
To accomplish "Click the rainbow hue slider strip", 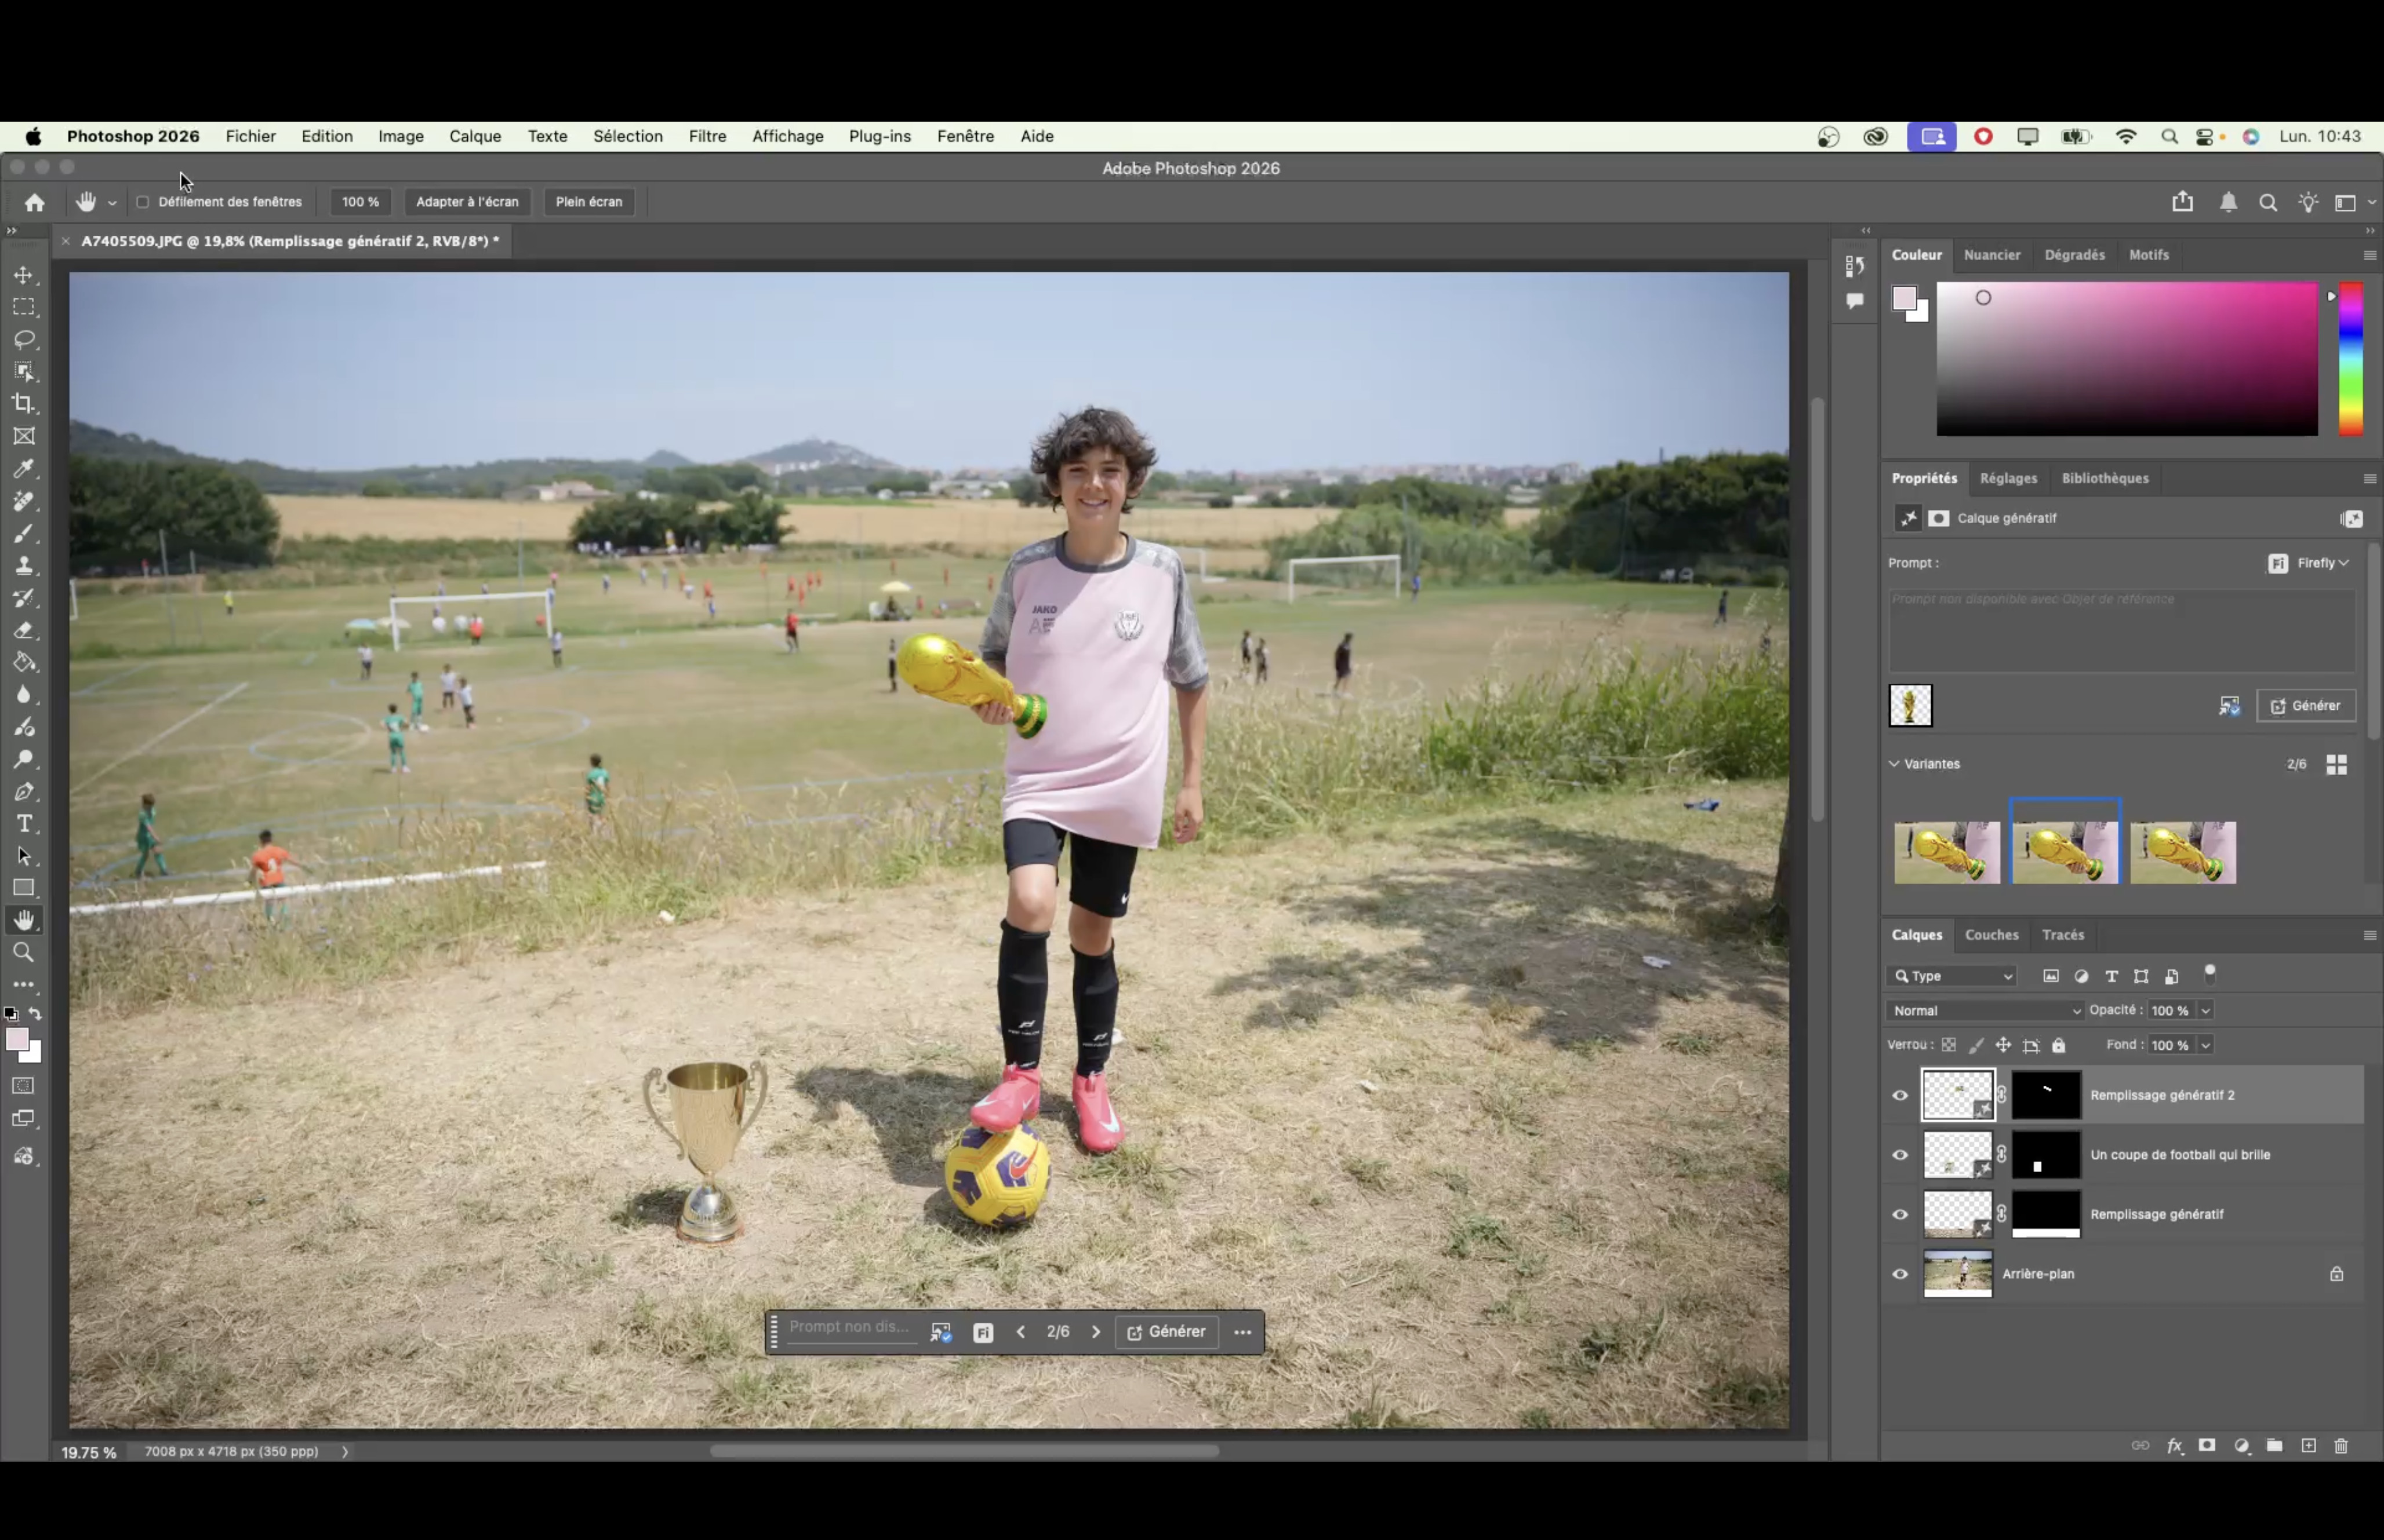I will [2351, 359].
